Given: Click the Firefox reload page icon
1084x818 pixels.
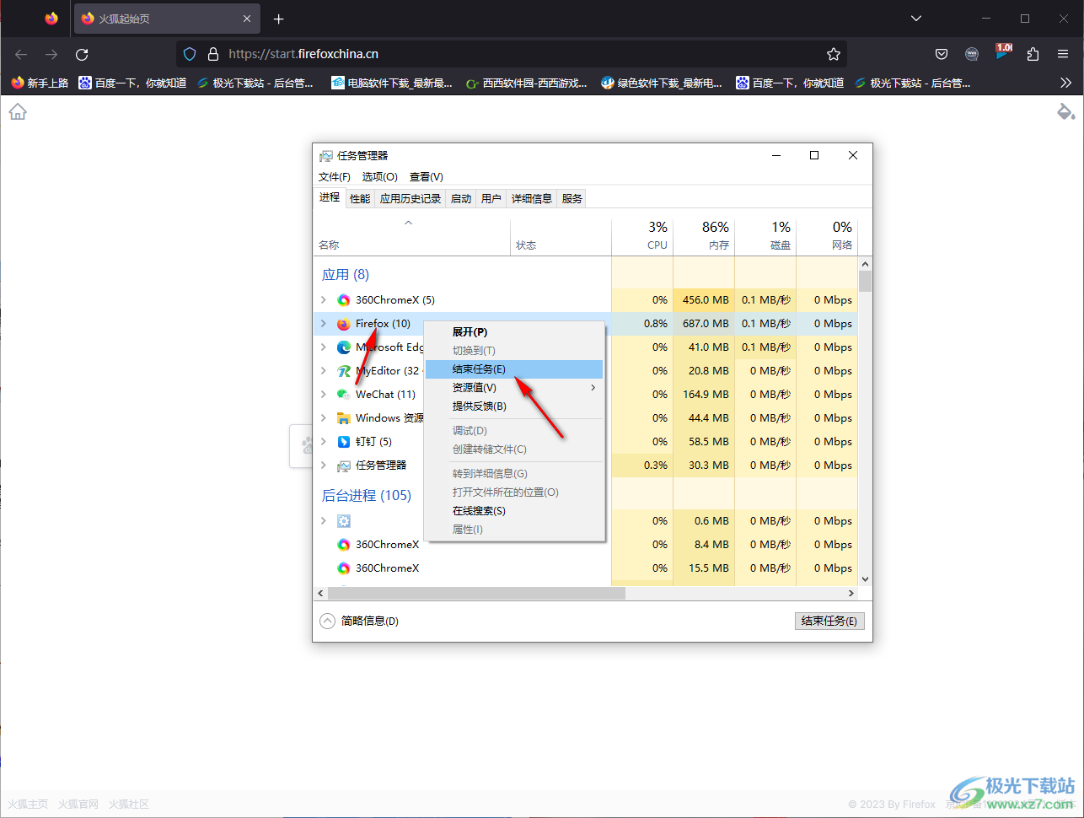Looking at the screenshot, I should tap(82, 54).
